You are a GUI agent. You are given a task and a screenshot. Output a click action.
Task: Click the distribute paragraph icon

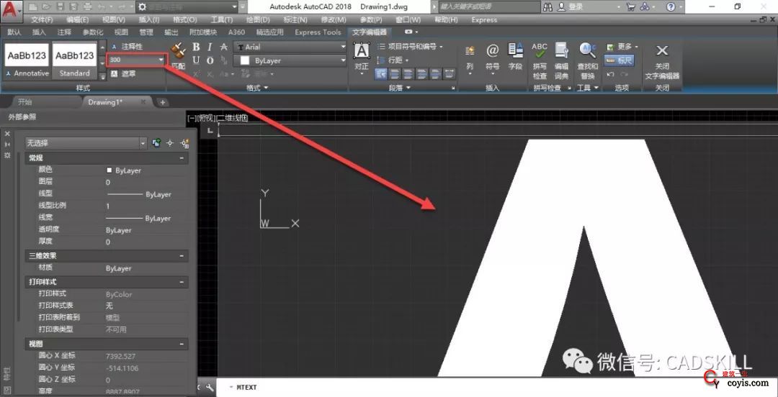coord(450,74)
